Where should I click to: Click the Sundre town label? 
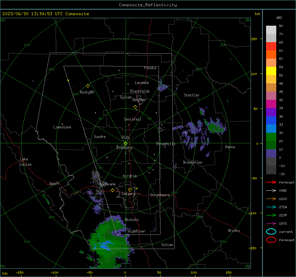pos(100,137)
